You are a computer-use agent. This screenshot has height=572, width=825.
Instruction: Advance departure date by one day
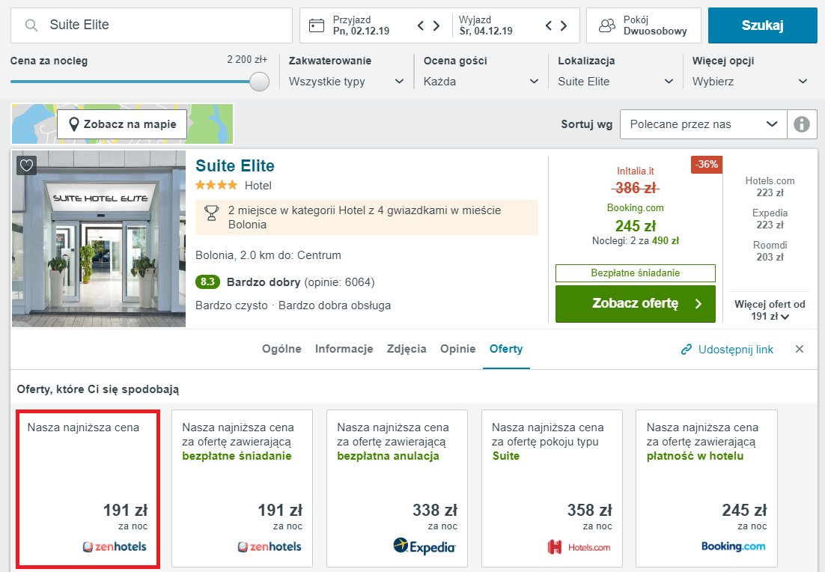pyautogui.click(x=564, y=25)
